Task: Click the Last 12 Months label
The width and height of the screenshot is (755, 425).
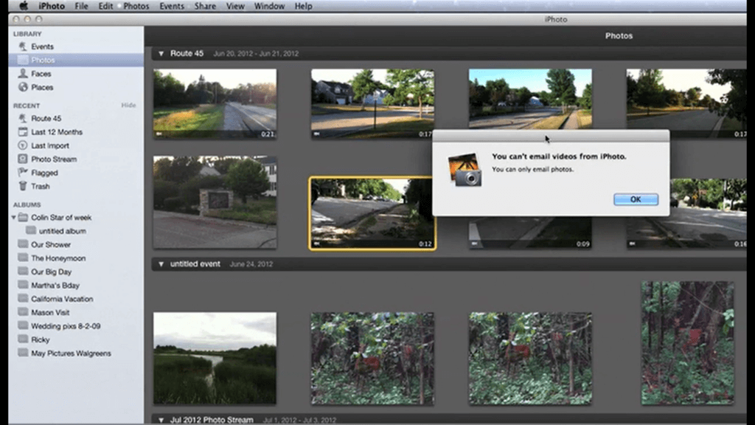Action: tap(57, 132)
